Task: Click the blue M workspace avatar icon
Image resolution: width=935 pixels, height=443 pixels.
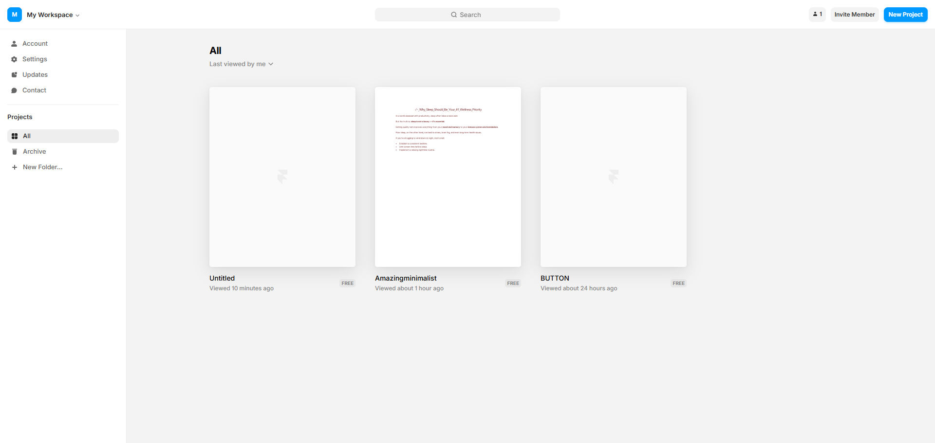Action: click(x=15, y=15)
